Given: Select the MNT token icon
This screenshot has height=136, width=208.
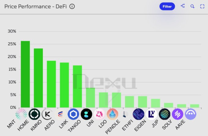Looking at the screenshot, I should pos(21,114).
